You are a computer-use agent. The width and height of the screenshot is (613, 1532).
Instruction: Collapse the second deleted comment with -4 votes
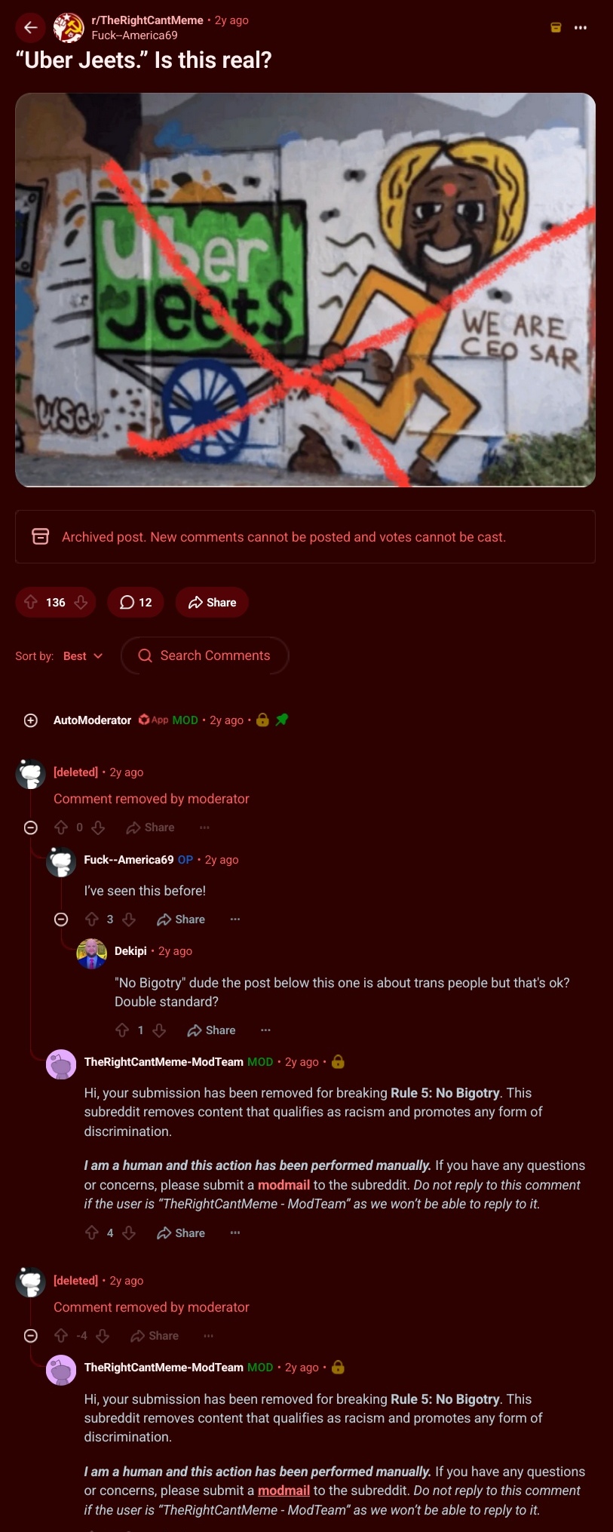coord(31,1336)
